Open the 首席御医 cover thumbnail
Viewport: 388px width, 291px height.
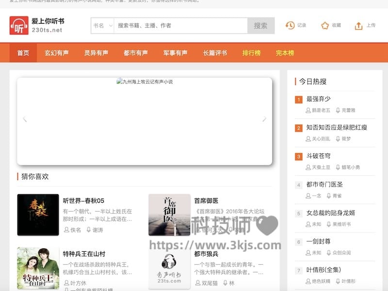click(x=169, y=214)
